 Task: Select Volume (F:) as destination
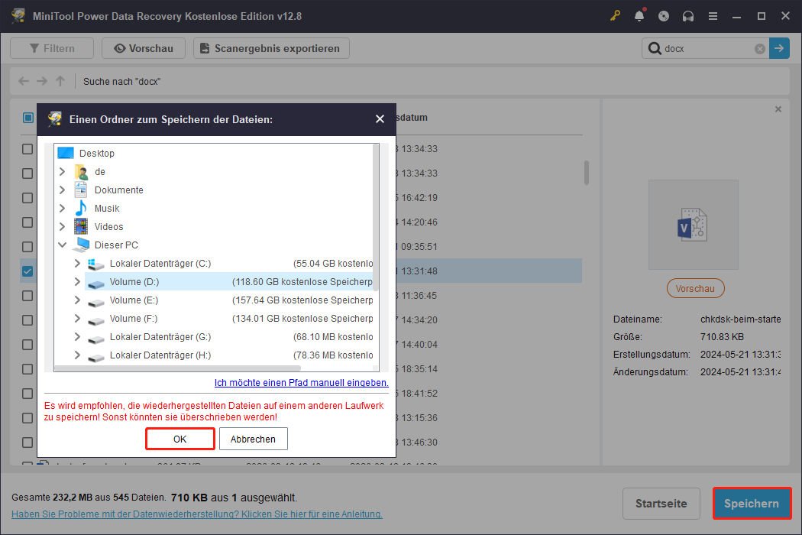point(134,319)
